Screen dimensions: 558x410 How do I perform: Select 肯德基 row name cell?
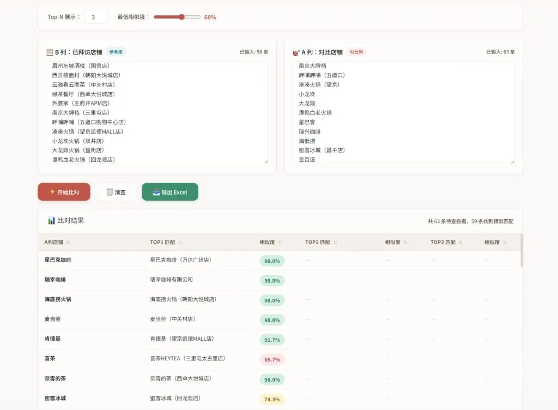pos(52,339)
